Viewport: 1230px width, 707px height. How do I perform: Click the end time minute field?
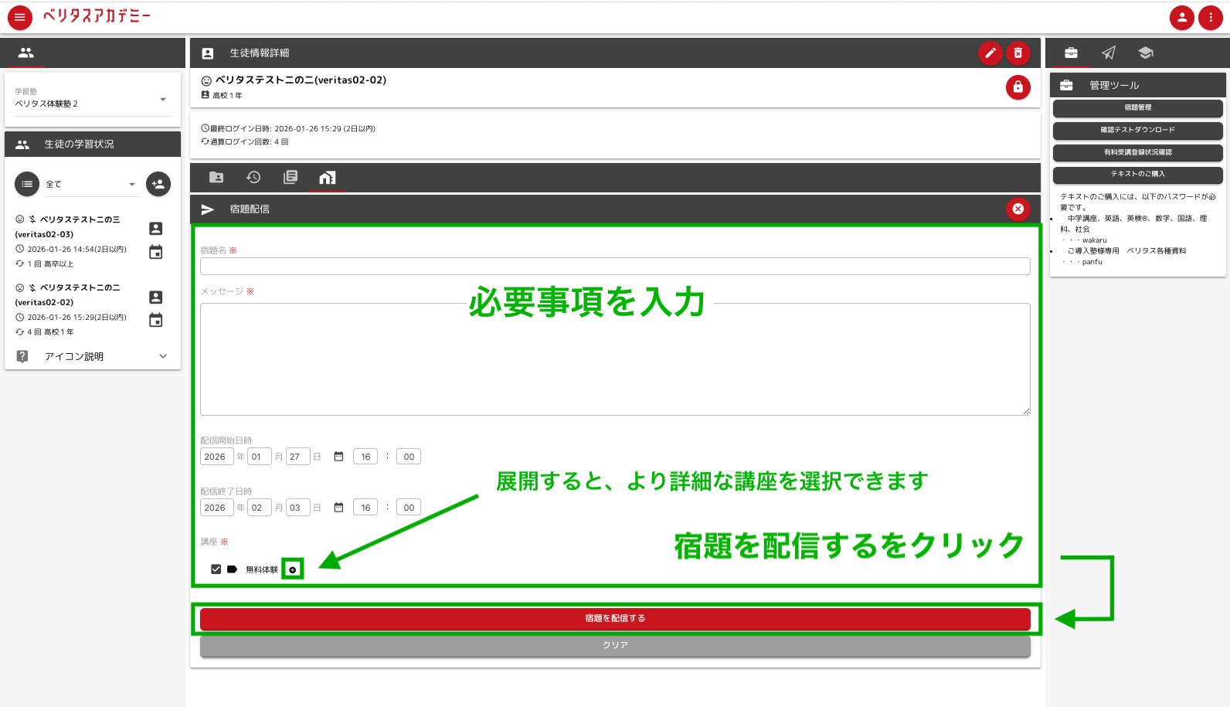409,508
